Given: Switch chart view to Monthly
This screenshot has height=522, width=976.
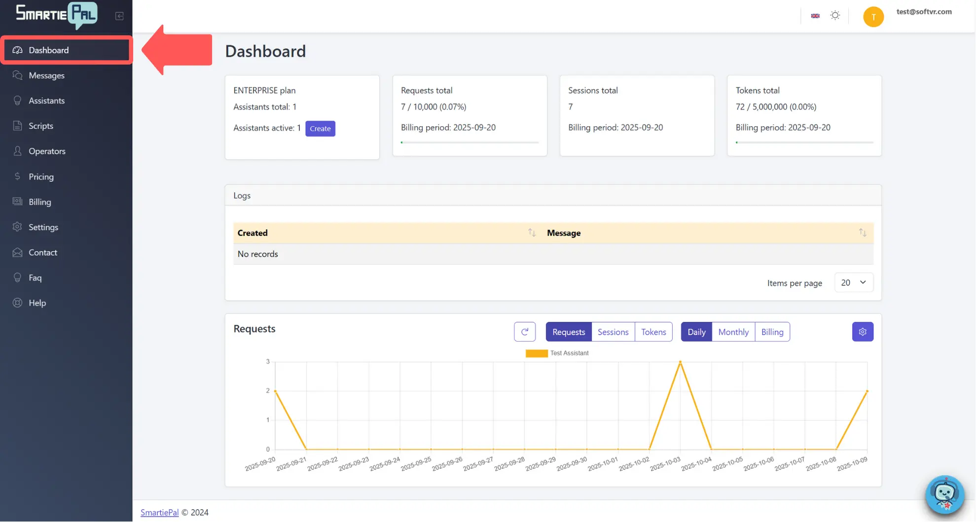Looking at the screenshot, I should tap(733, 331).
